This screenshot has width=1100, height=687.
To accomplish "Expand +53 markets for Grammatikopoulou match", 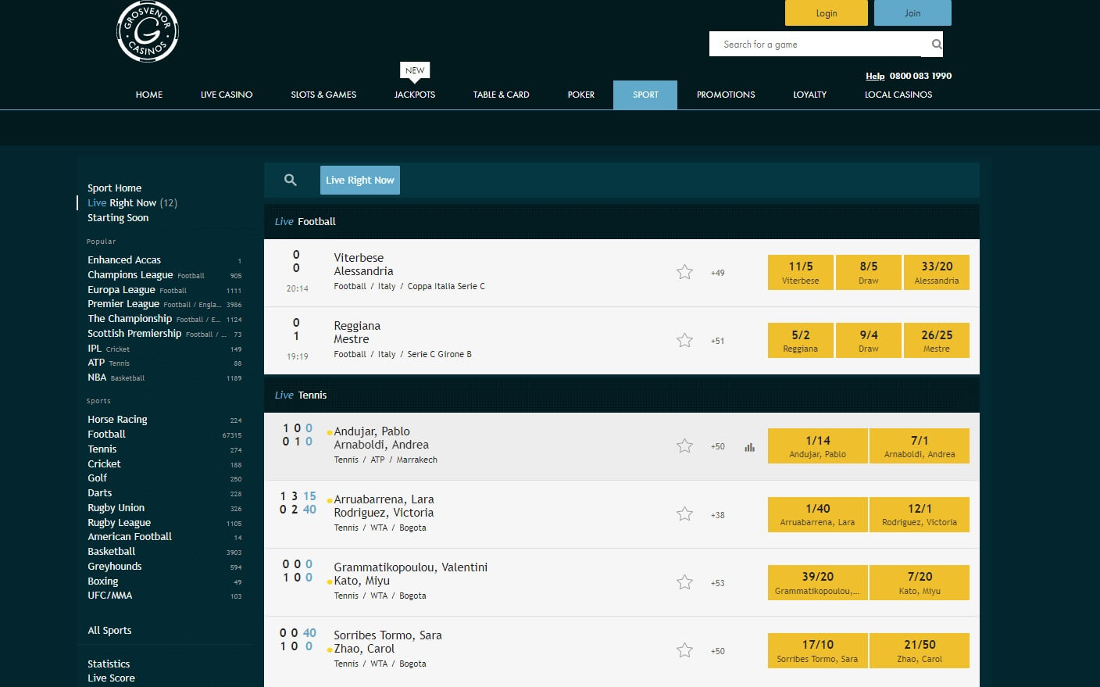I will (x=717, y=583).
